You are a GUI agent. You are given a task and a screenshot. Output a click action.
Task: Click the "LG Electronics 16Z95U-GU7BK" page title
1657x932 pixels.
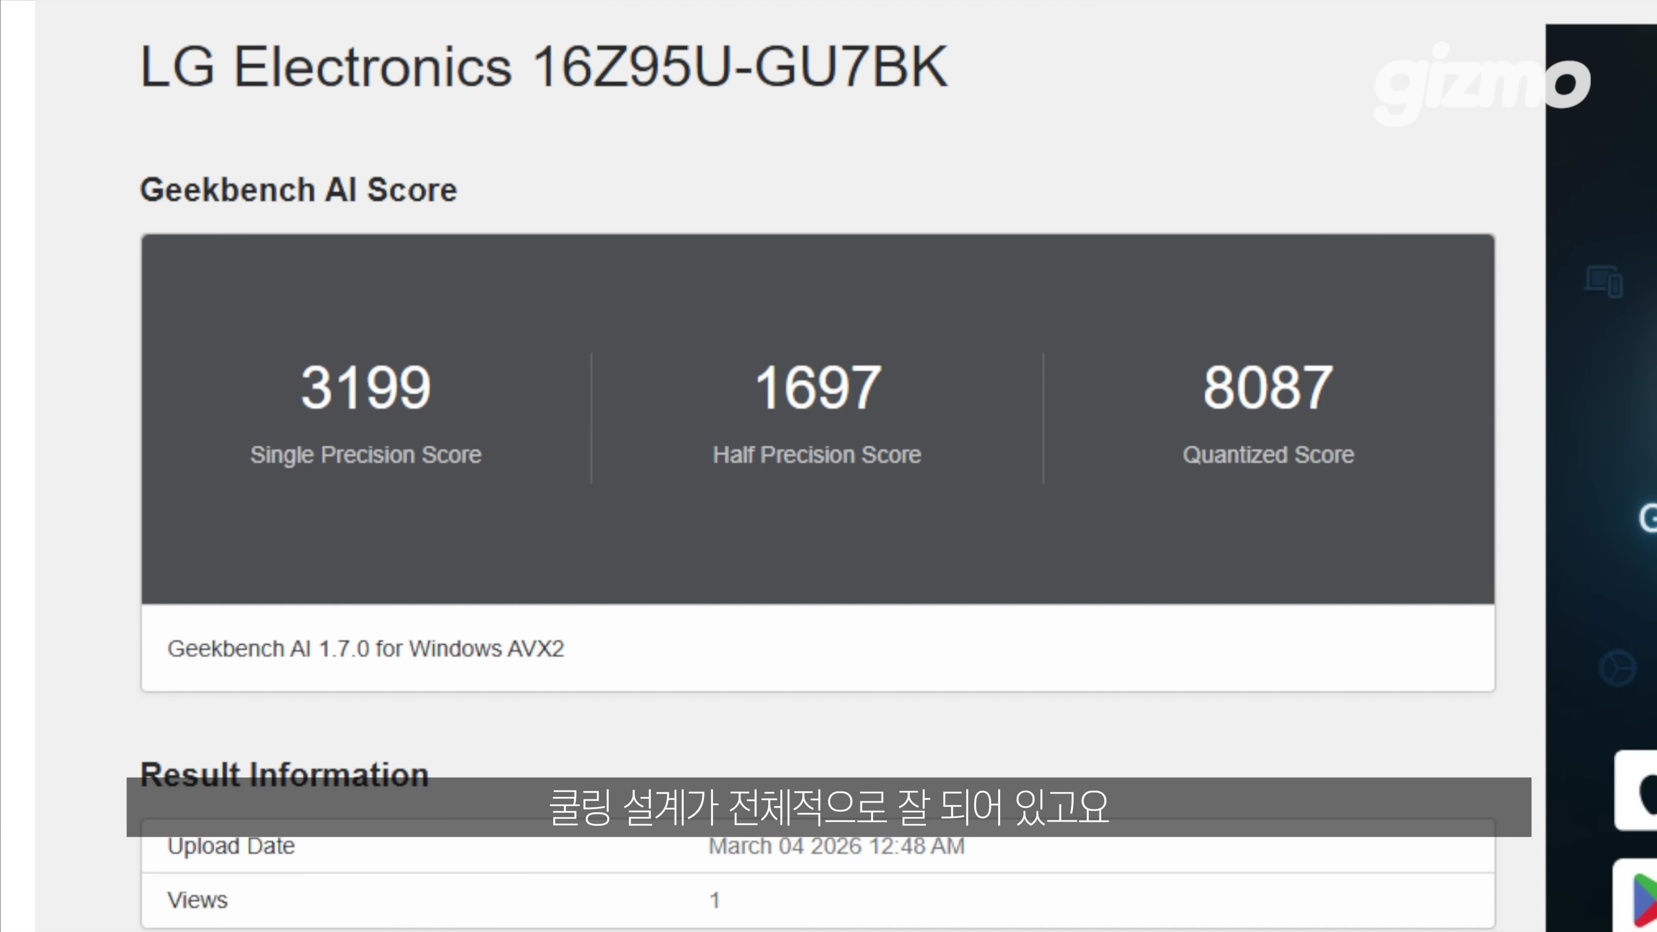544,67
